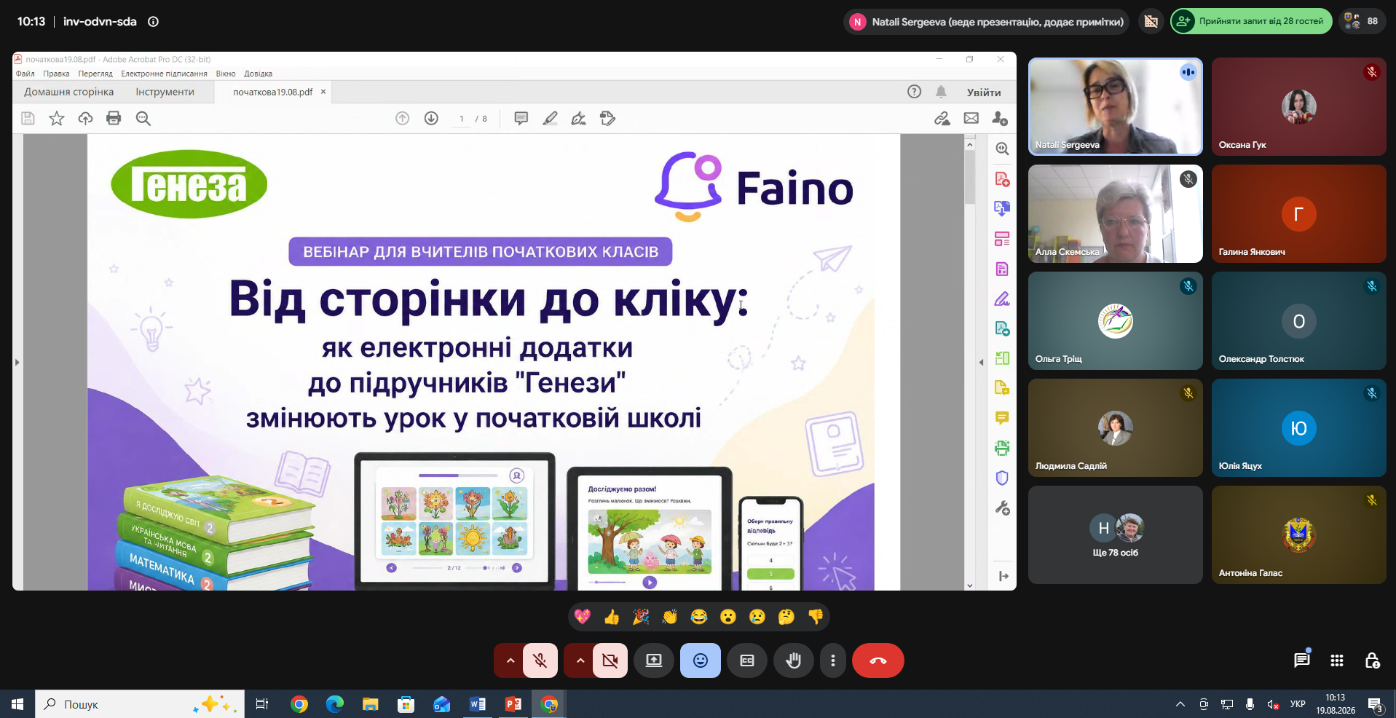
Task: Open Create PDF tool in right pane
Action: click(1002, 179)
